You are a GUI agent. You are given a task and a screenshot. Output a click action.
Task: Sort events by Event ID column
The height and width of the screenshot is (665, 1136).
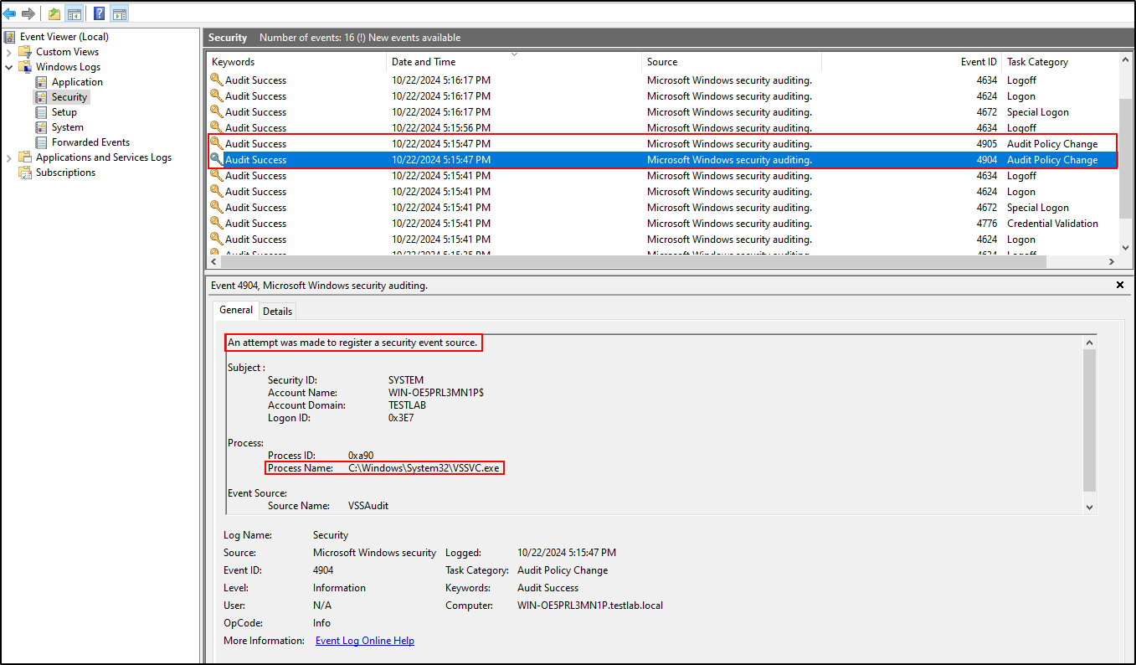click(x=978, y=62)
